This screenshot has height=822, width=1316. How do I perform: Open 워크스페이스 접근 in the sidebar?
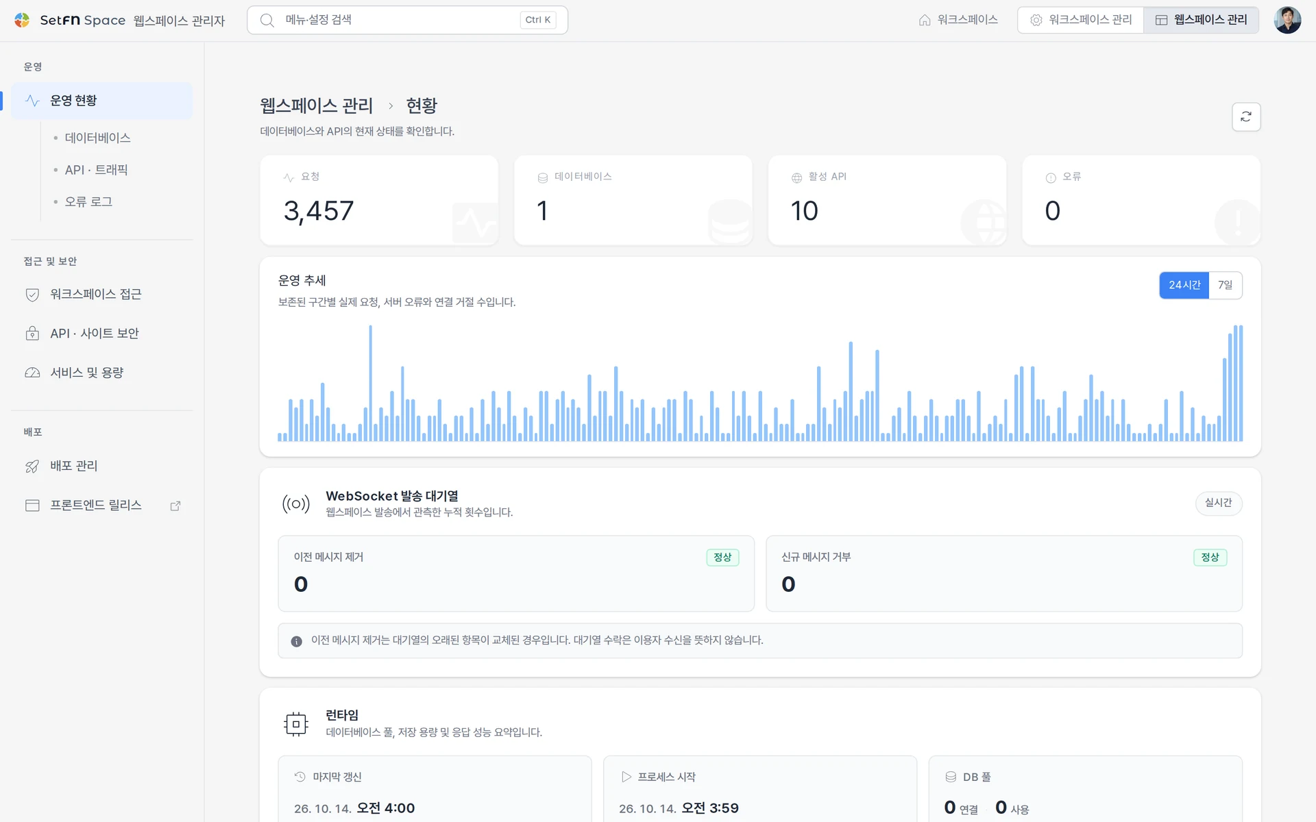(x=101, y=295)
